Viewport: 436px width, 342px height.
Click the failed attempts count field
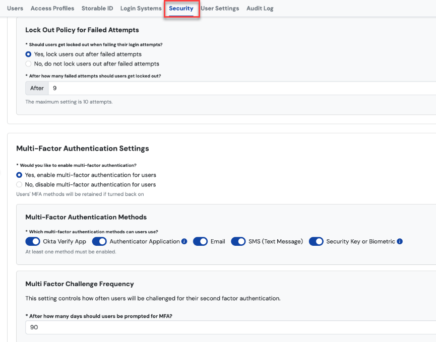tap(242, 88)
